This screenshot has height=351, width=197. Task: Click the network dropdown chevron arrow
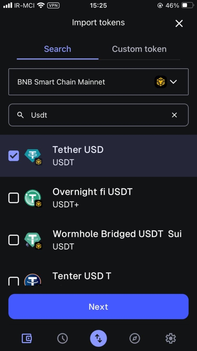click(173, 82)
